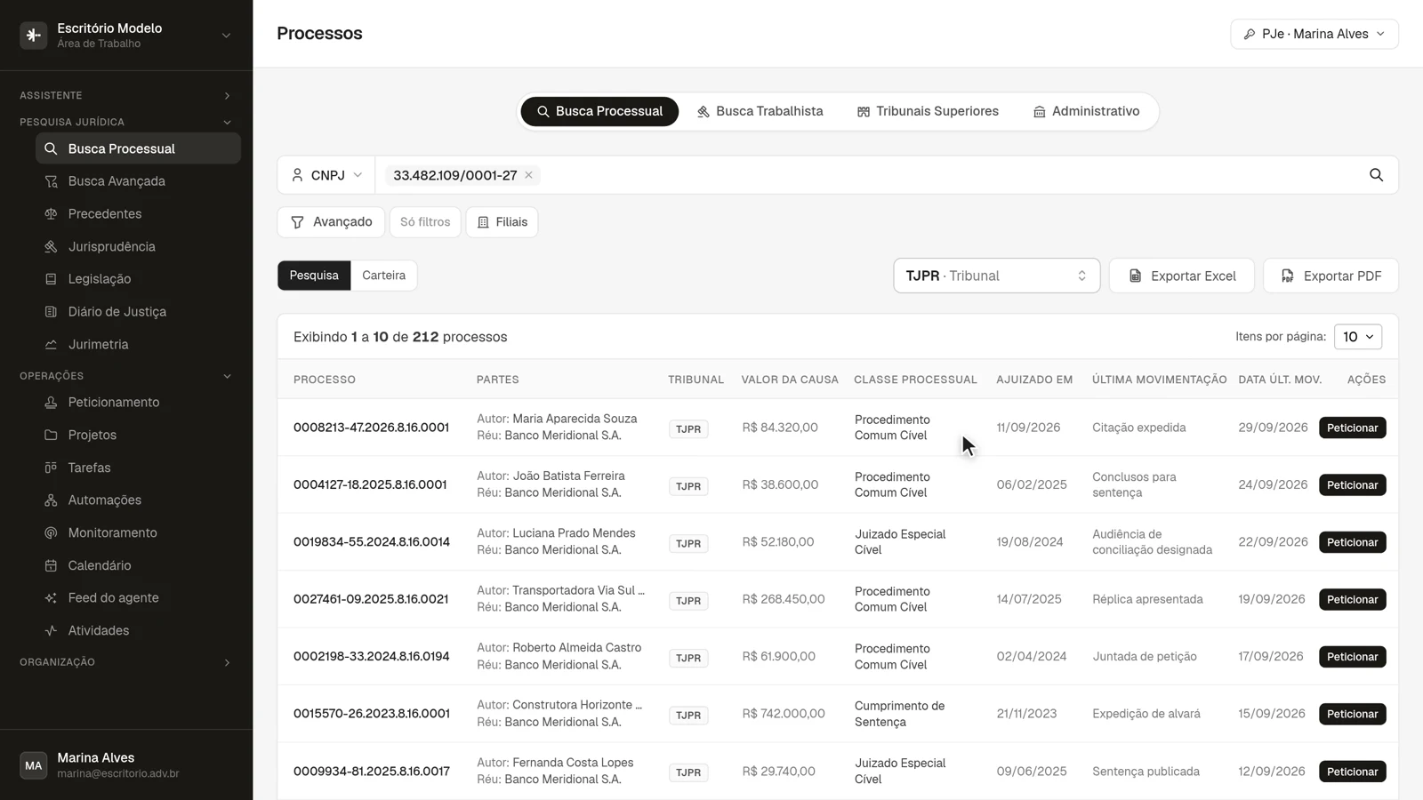Click Sentença publicada movement text

click(x=1146, y=772)
